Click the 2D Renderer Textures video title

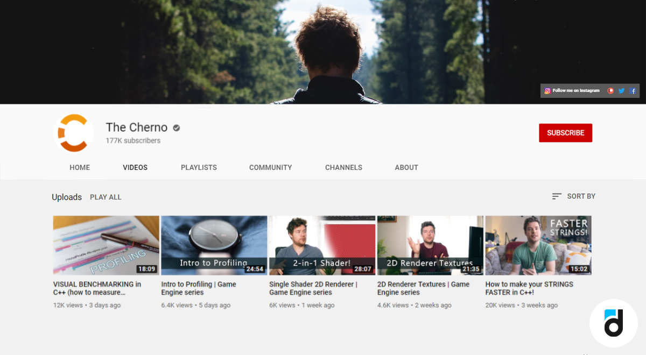pyautogui.click(x=423, y=288)
